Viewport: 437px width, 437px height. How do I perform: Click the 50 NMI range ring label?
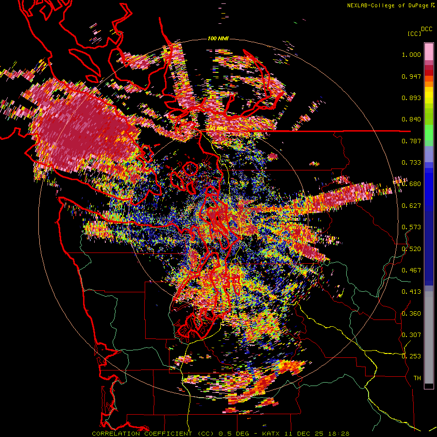(x=218, y=129)
